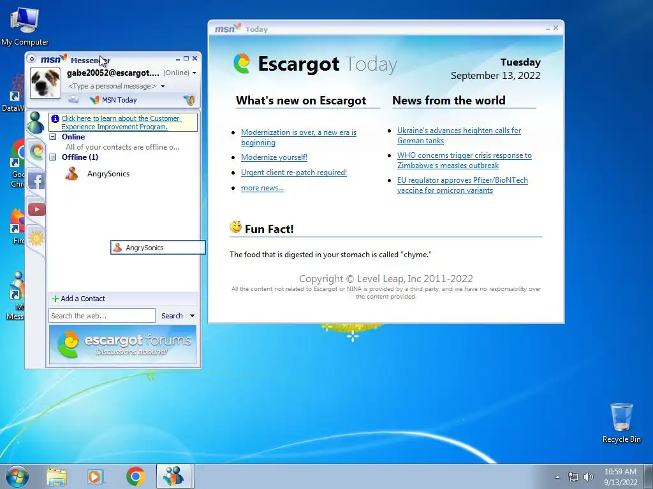653x489 pixels.
Task: Click the show-menu arrow icon in Messenger title bar
Action: tap(32, 59)
